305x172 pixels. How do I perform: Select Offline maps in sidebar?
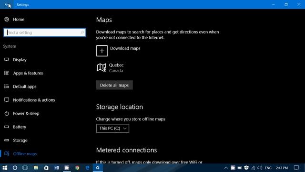click(x=25, y=154)
